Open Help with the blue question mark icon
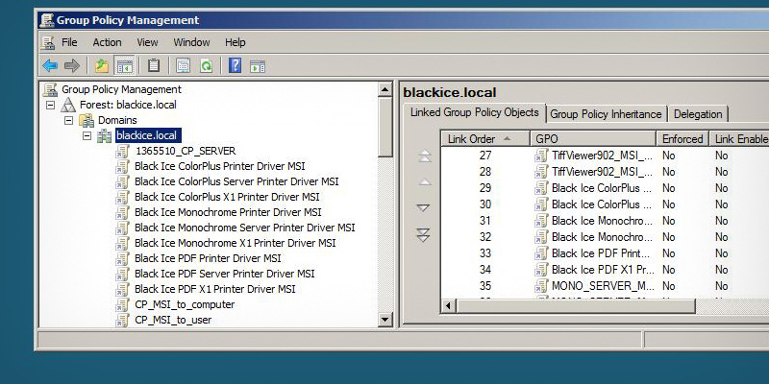Viewport: 769px width, 384px height. 235,66
